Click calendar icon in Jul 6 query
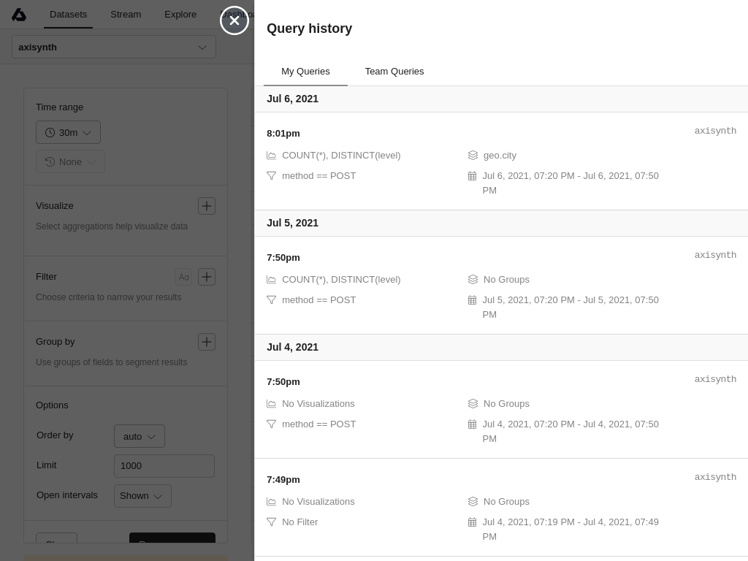This screenshot has width=748, height=561. coord(472,176)
